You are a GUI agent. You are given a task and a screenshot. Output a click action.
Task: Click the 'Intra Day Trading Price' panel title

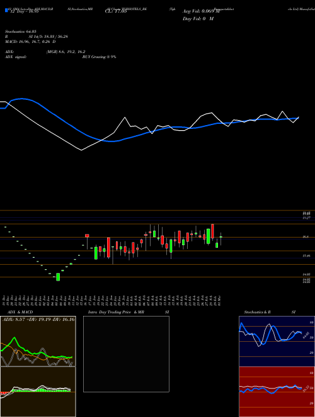coord(110,312)
